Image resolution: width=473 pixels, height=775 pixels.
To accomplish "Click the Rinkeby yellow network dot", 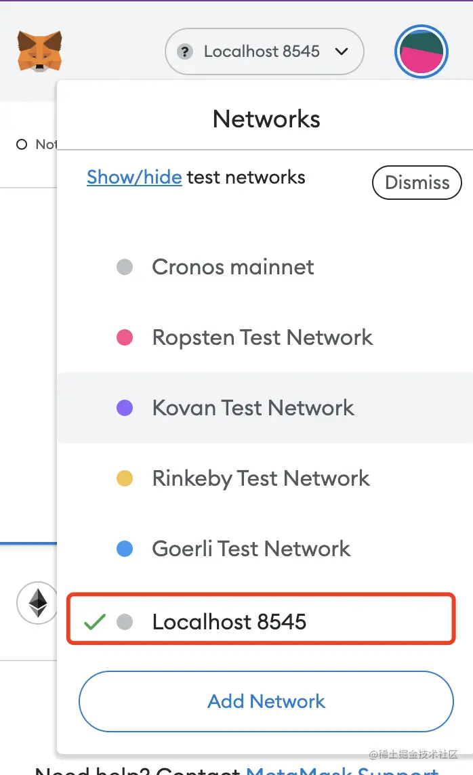I will 125,478.
